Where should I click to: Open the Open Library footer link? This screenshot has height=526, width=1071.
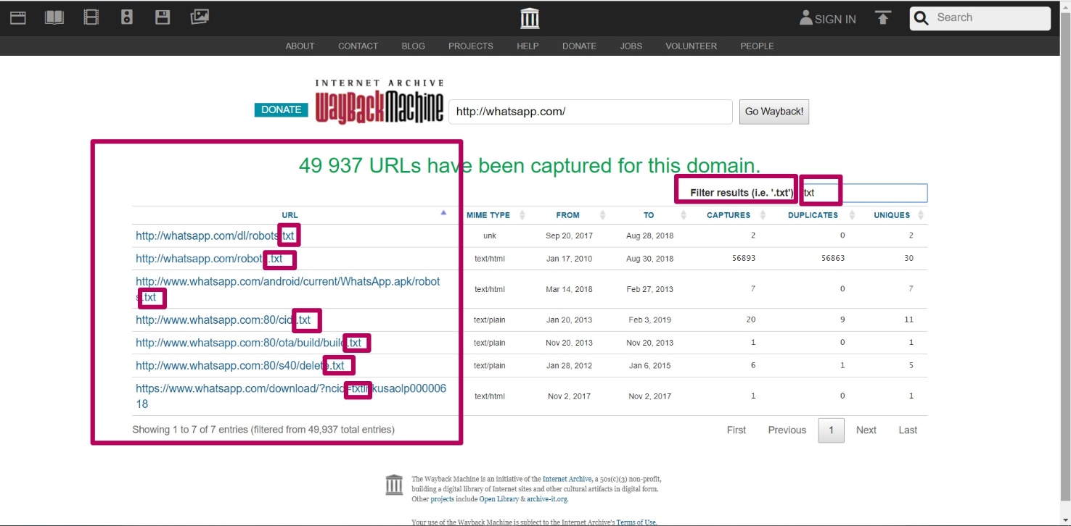[x=498, y=499]
